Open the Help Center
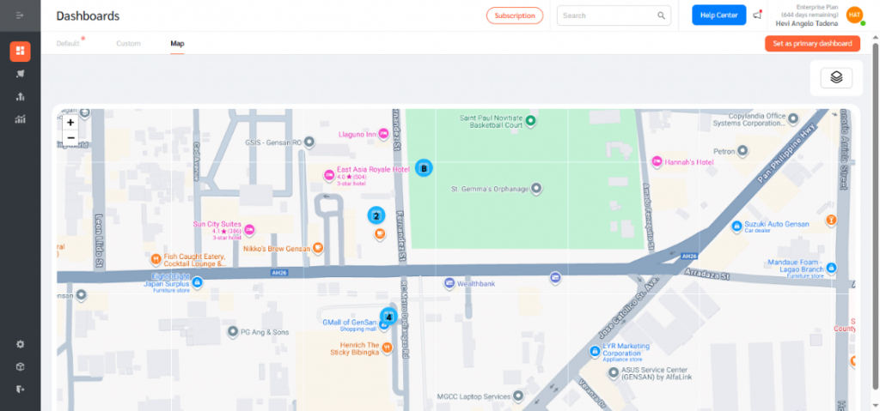Viewport: 880px width, 411px height. coord(719,15)
